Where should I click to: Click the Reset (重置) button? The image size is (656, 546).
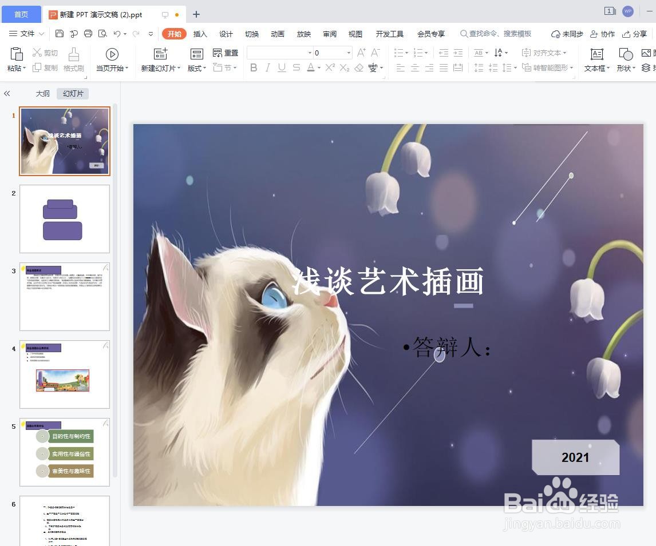(x=226, y=53)
